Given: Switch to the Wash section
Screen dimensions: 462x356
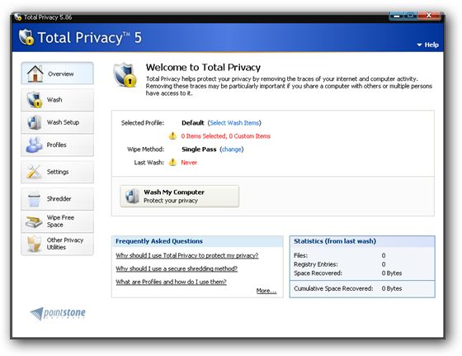Looking at the screenshot, I should [x=54, y=100].
